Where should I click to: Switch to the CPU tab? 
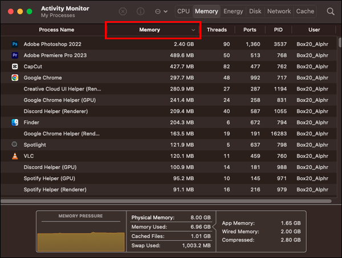pos(184,11)
